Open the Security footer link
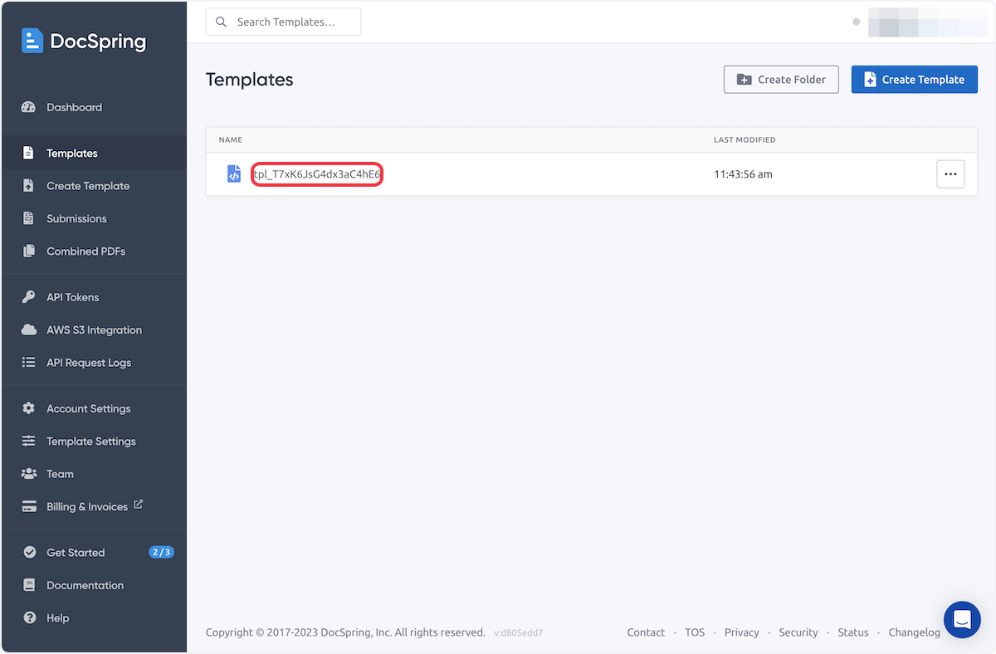The height and width of the screenshot is (654, 996). pos(798,632)
